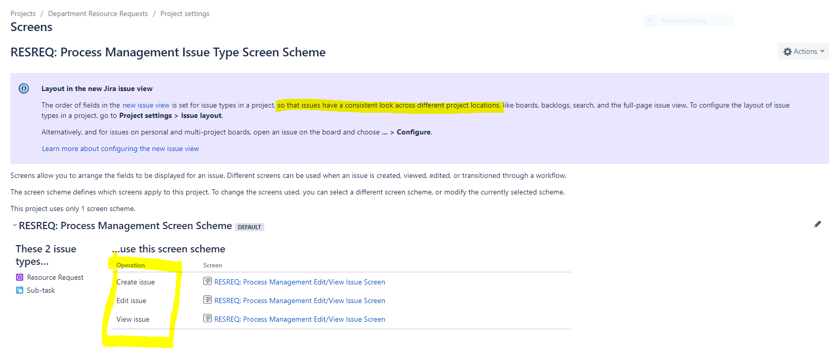The height and width of the screenshot is (361, 840).
Task: Open the screen link for Edit issue operation
Action: pos(299,300)
